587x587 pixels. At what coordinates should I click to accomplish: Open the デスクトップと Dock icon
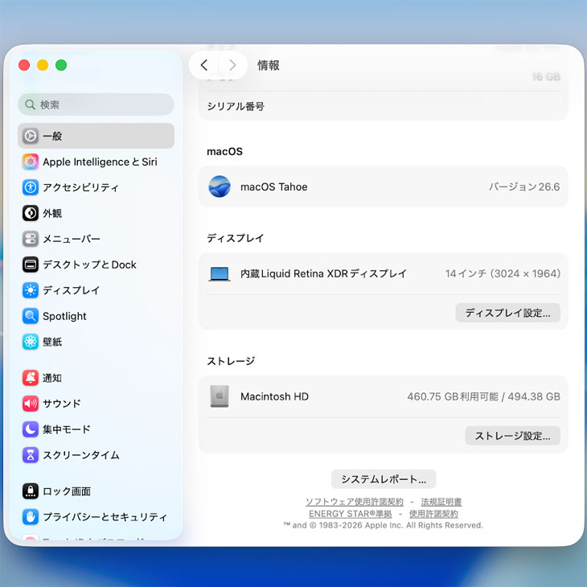click(x=31, y=265)
